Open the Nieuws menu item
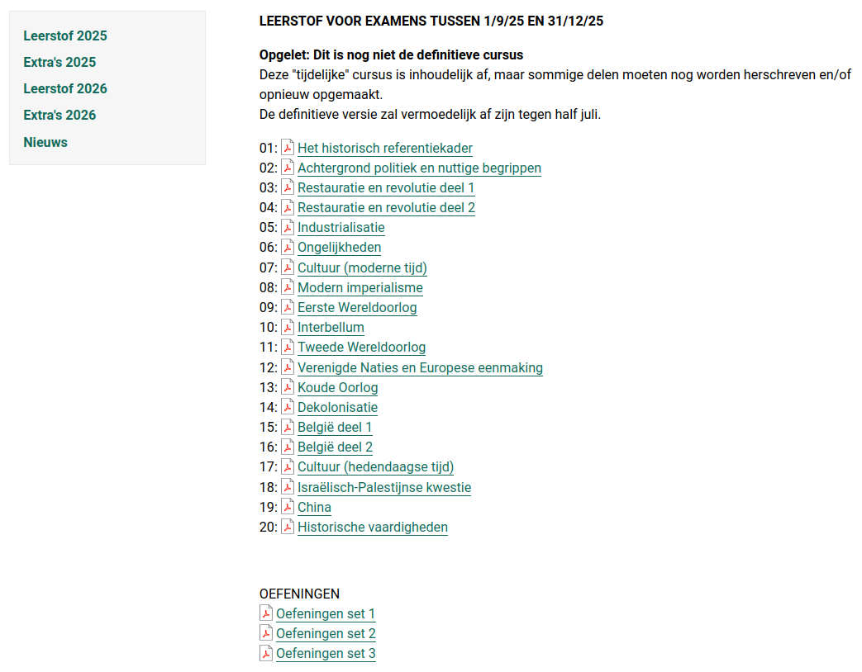 [45, 142]
